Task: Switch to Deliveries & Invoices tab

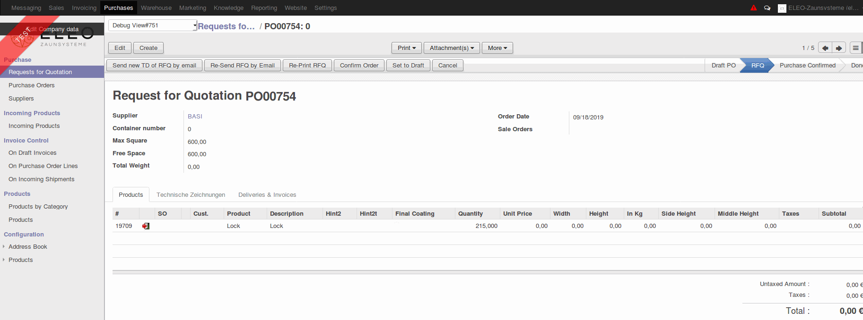Action: pos(267,195)
